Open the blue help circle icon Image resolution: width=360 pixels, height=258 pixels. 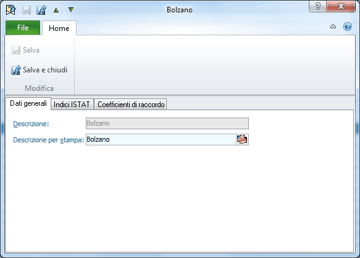click(348, 27)
